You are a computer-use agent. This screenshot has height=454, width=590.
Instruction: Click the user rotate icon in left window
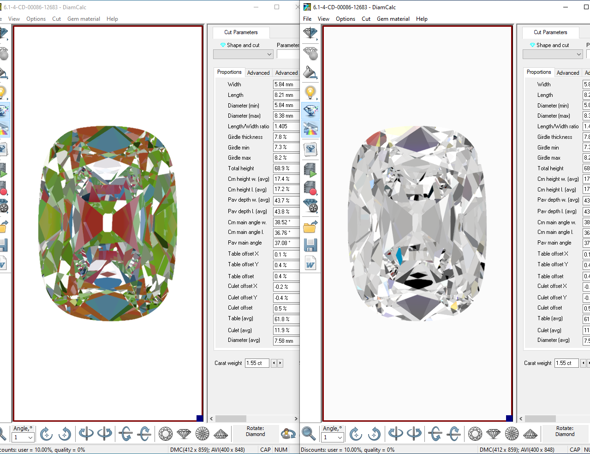coord(289,434)
